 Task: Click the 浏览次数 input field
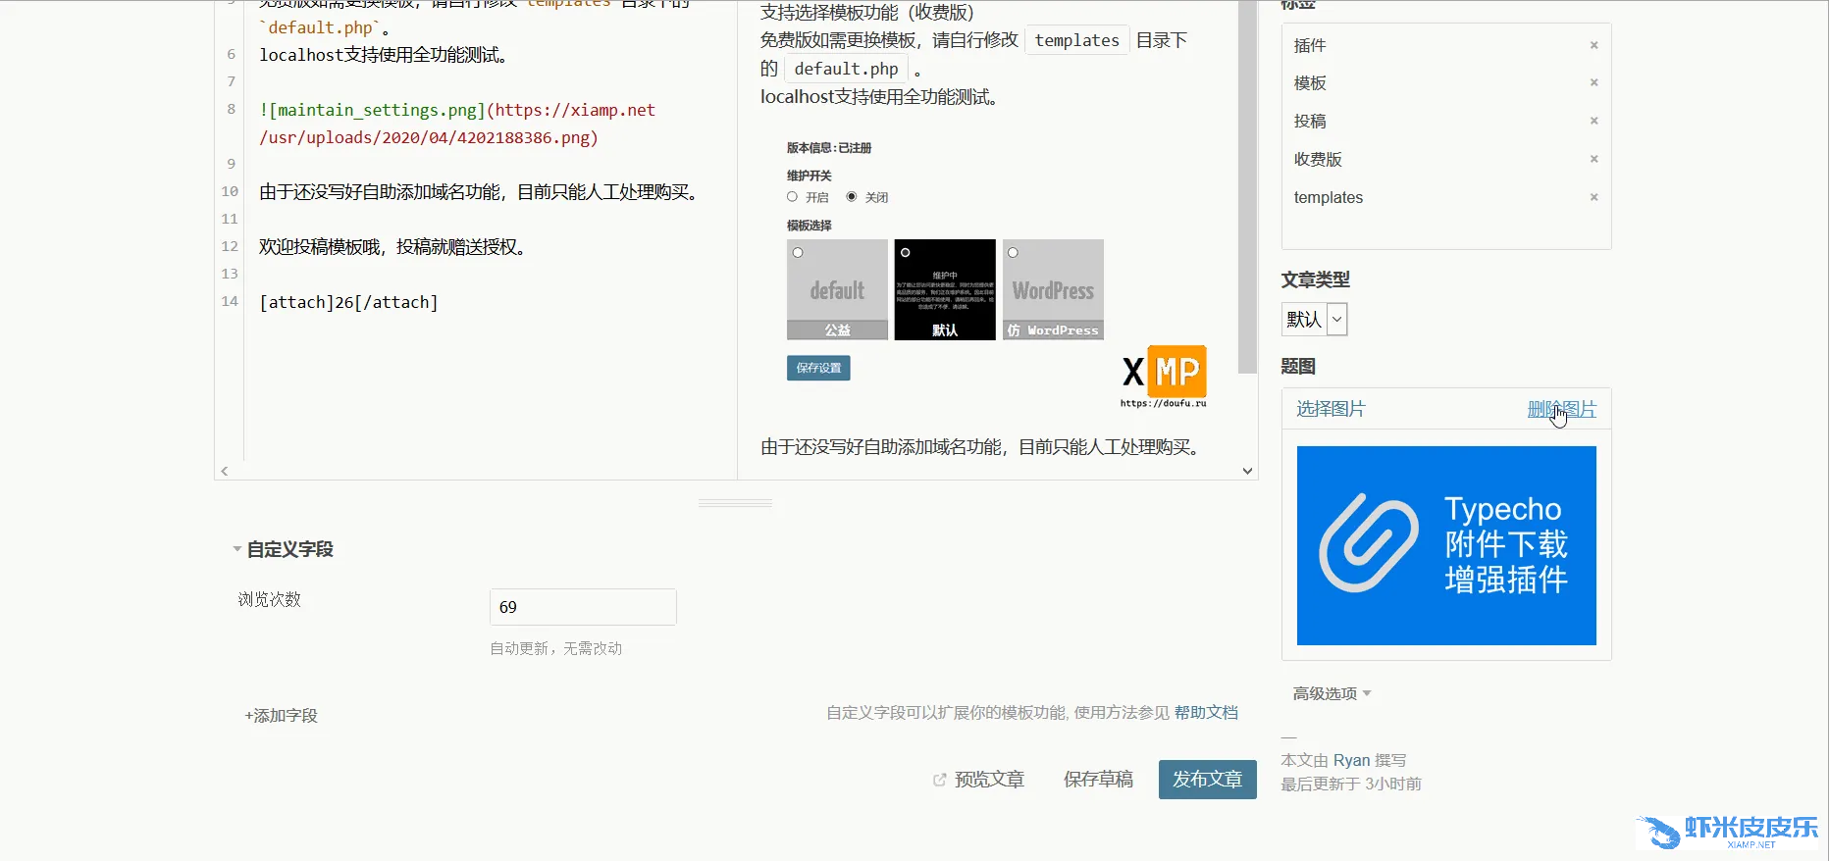583,607
